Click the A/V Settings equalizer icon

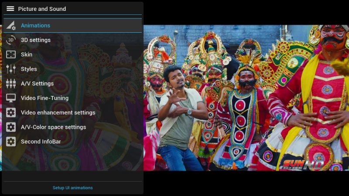pos(10,84)
